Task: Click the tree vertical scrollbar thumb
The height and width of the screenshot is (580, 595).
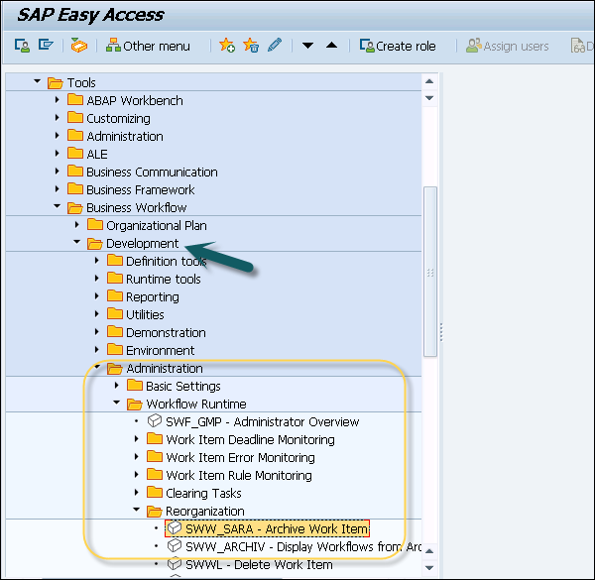Action: pyautogui.click(x=429, y=268)
